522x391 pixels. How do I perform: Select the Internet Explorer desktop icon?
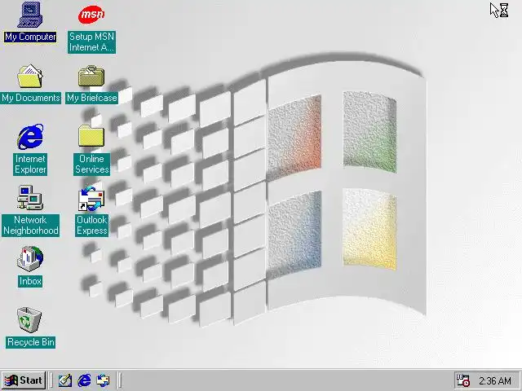30,137
